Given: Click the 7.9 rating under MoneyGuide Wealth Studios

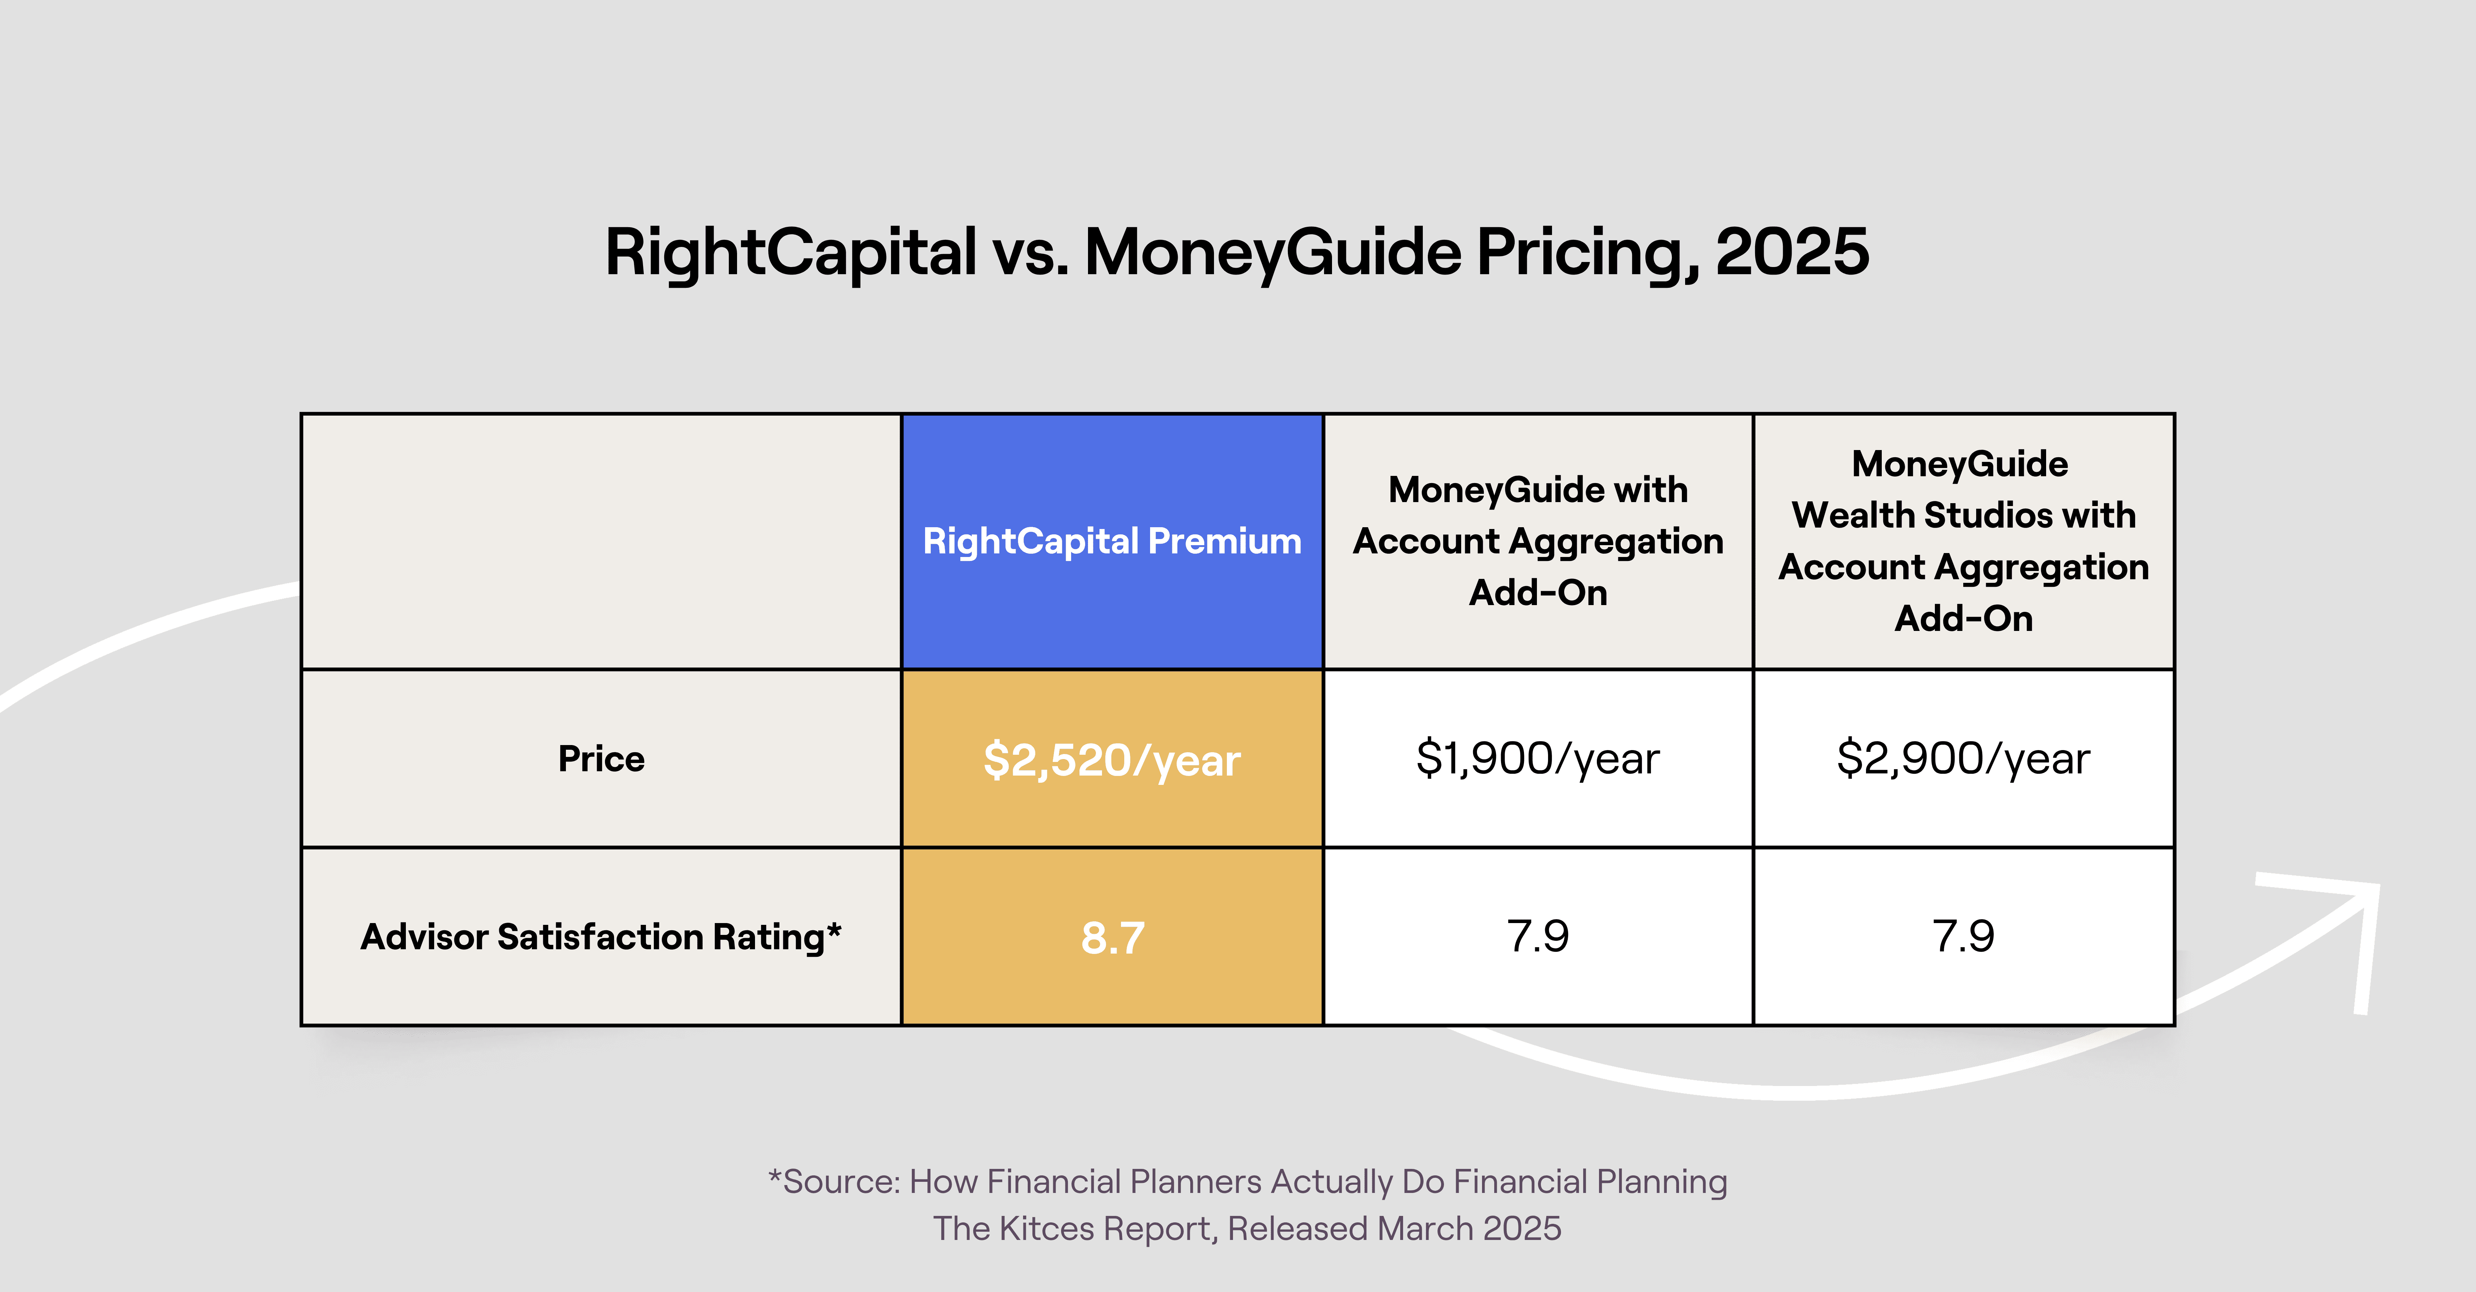Looking at the screenshot, I should (x=1964, y=936).
